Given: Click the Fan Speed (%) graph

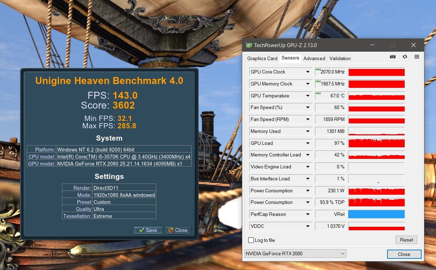Looking at the screenshot, I should (376, 108).
